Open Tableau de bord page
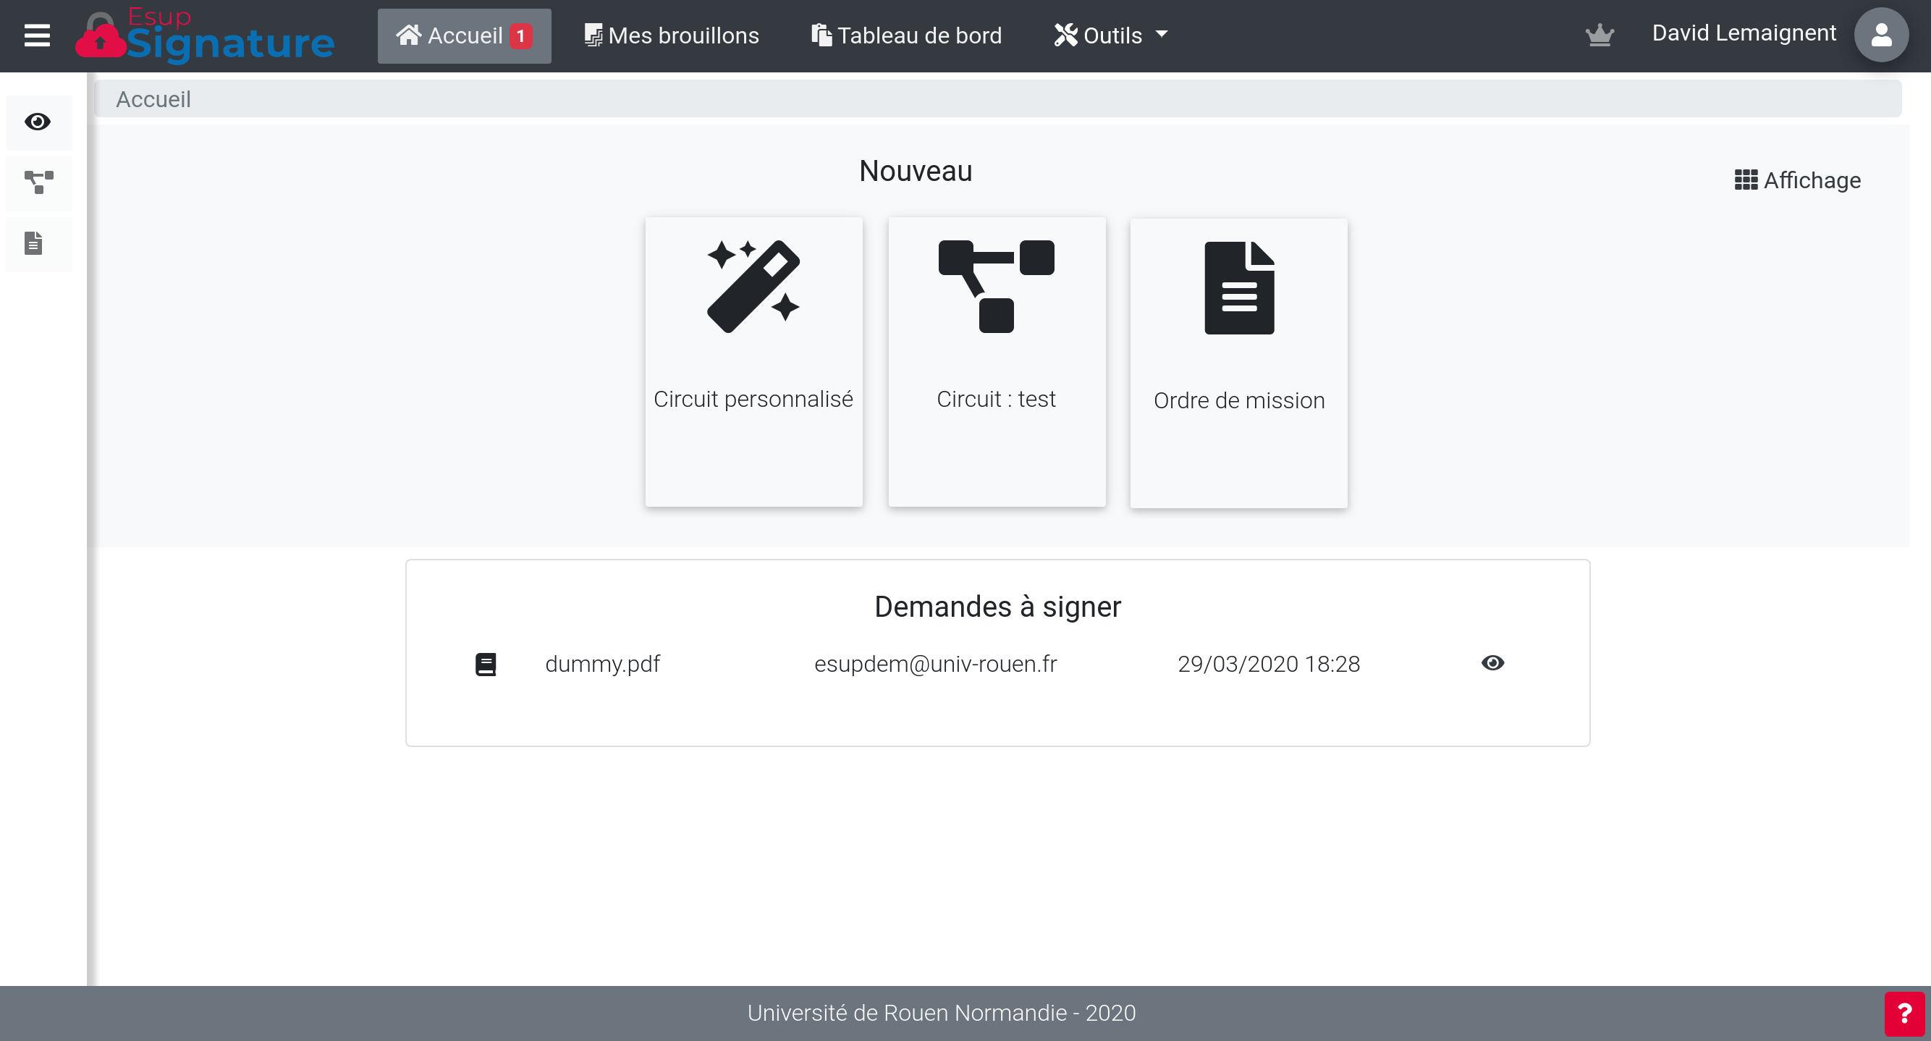The image size is (1931, 1041). tap(906, 35)
